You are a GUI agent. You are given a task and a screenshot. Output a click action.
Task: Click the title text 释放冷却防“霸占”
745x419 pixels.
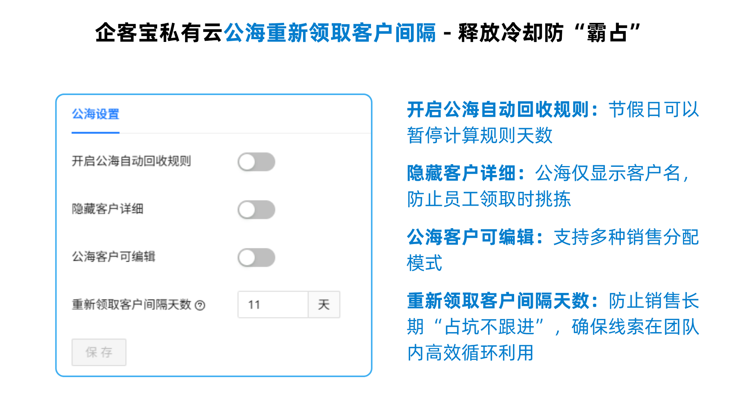[x=549, y=33]
